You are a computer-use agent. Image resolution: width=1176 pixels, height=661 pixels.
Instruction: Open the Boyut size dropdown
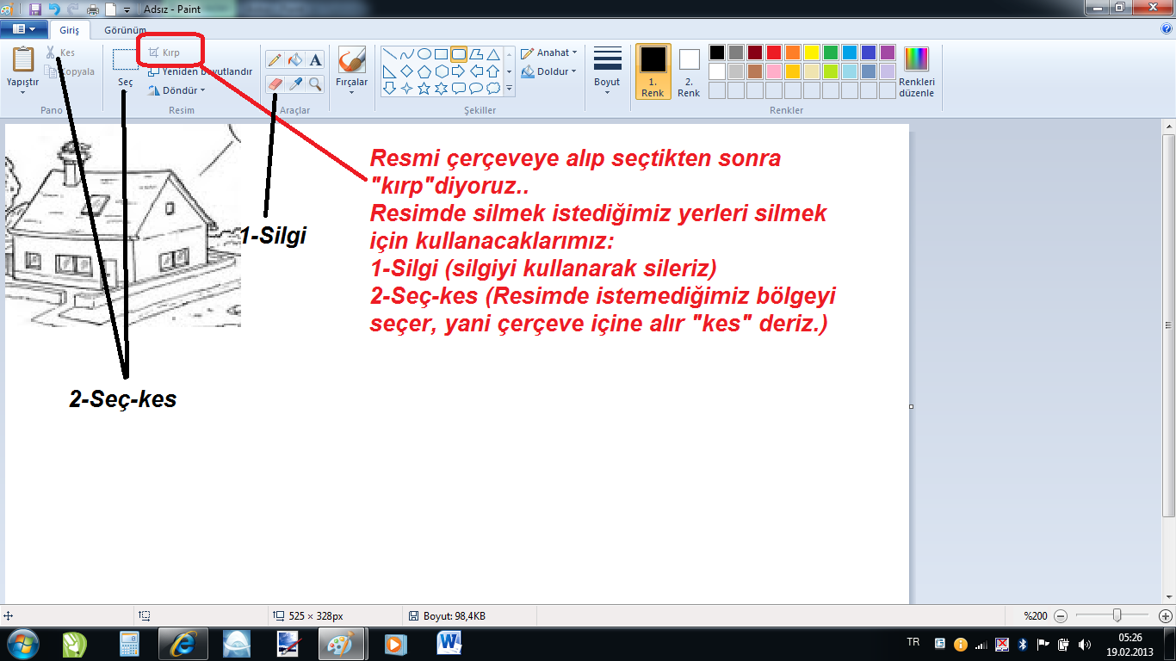[607, 71]
